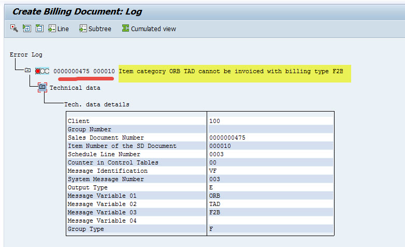Viewport: 405px width, 247px height.
Task: Click the Subtree toolbar button
Action: click(95, 29)
